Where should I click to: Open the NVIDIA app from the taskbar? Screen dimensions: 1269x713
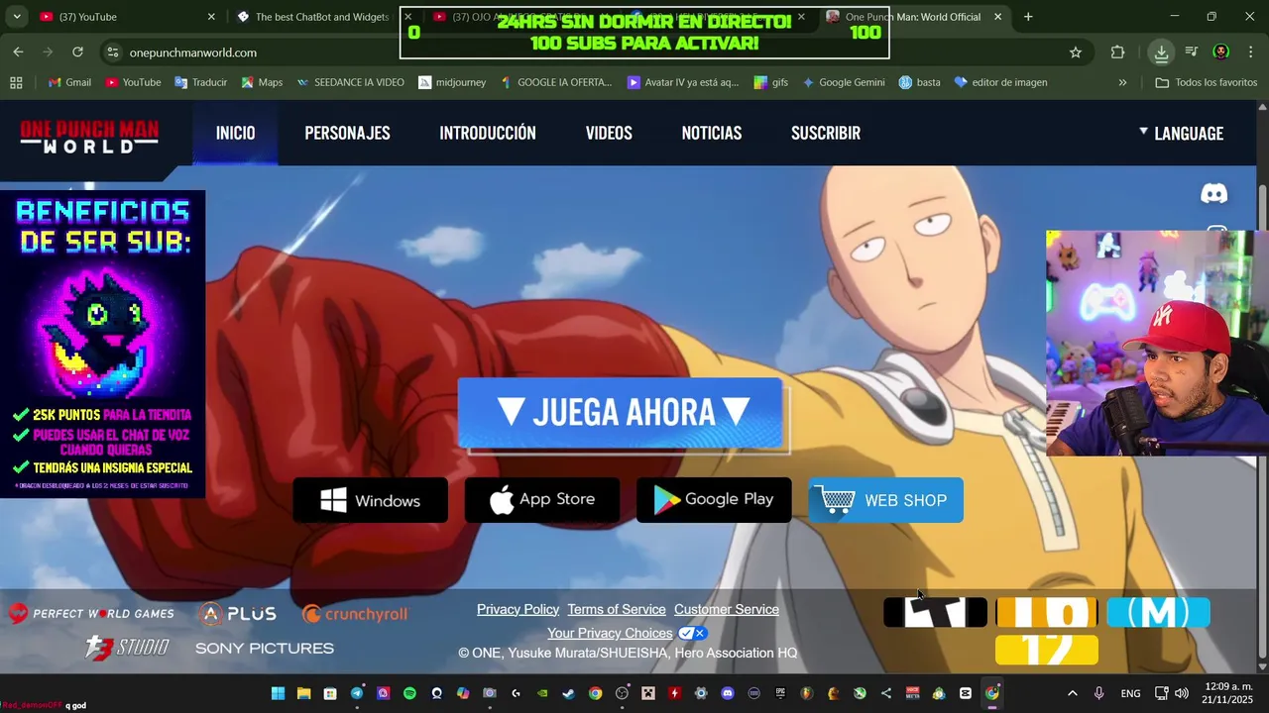click(x=542, y=693)
